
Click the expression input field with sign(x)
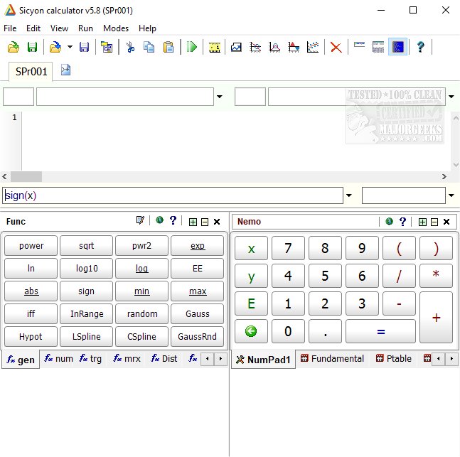(x=173, y=195)
